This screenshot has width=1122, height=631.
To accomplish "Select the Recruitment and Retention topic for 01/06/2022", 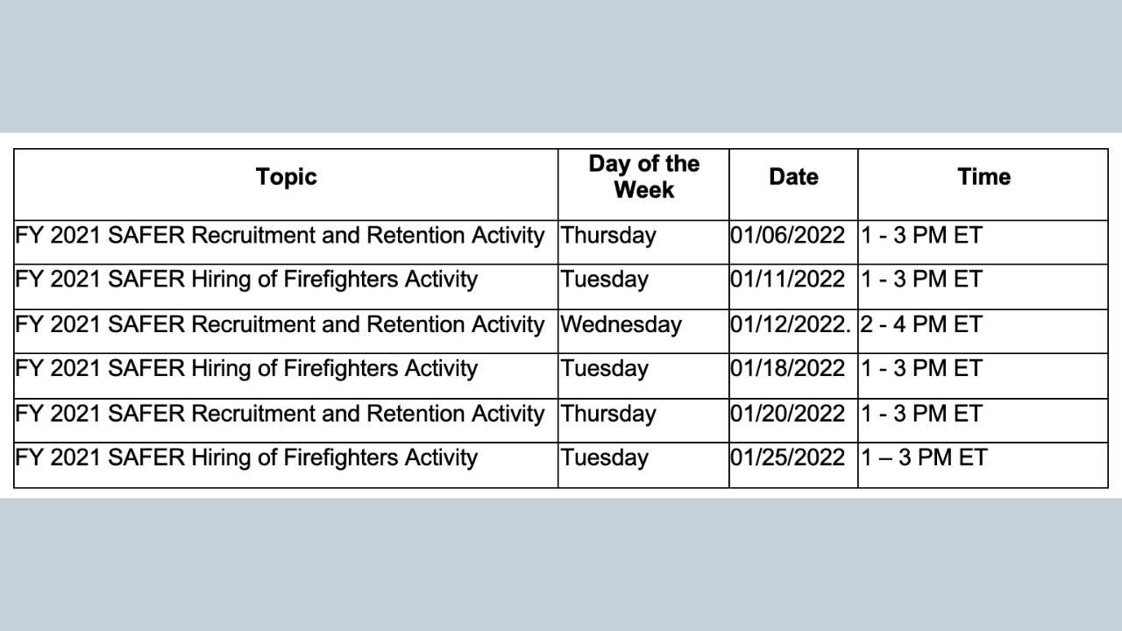I will point(280,236).
